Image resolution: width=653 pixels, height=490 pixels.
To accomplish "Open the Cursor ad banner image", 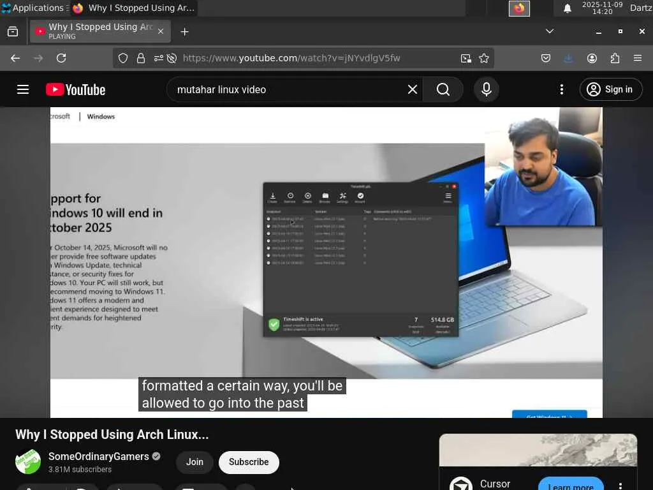I will tap(538, 450).
